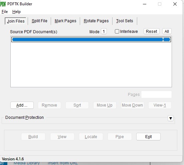Open the Help menu
The width and height of the screenshot is (184, 165).
coord(16,12)
